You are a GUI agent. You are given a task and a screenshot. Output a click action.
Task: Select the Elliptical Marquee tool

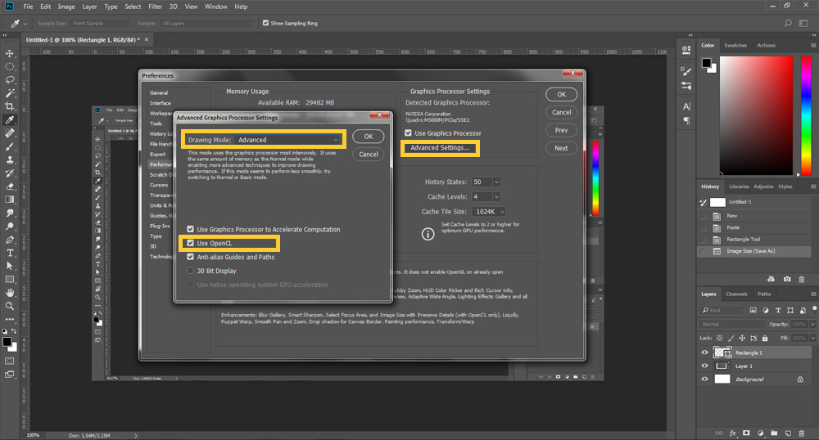click(9, 67)
